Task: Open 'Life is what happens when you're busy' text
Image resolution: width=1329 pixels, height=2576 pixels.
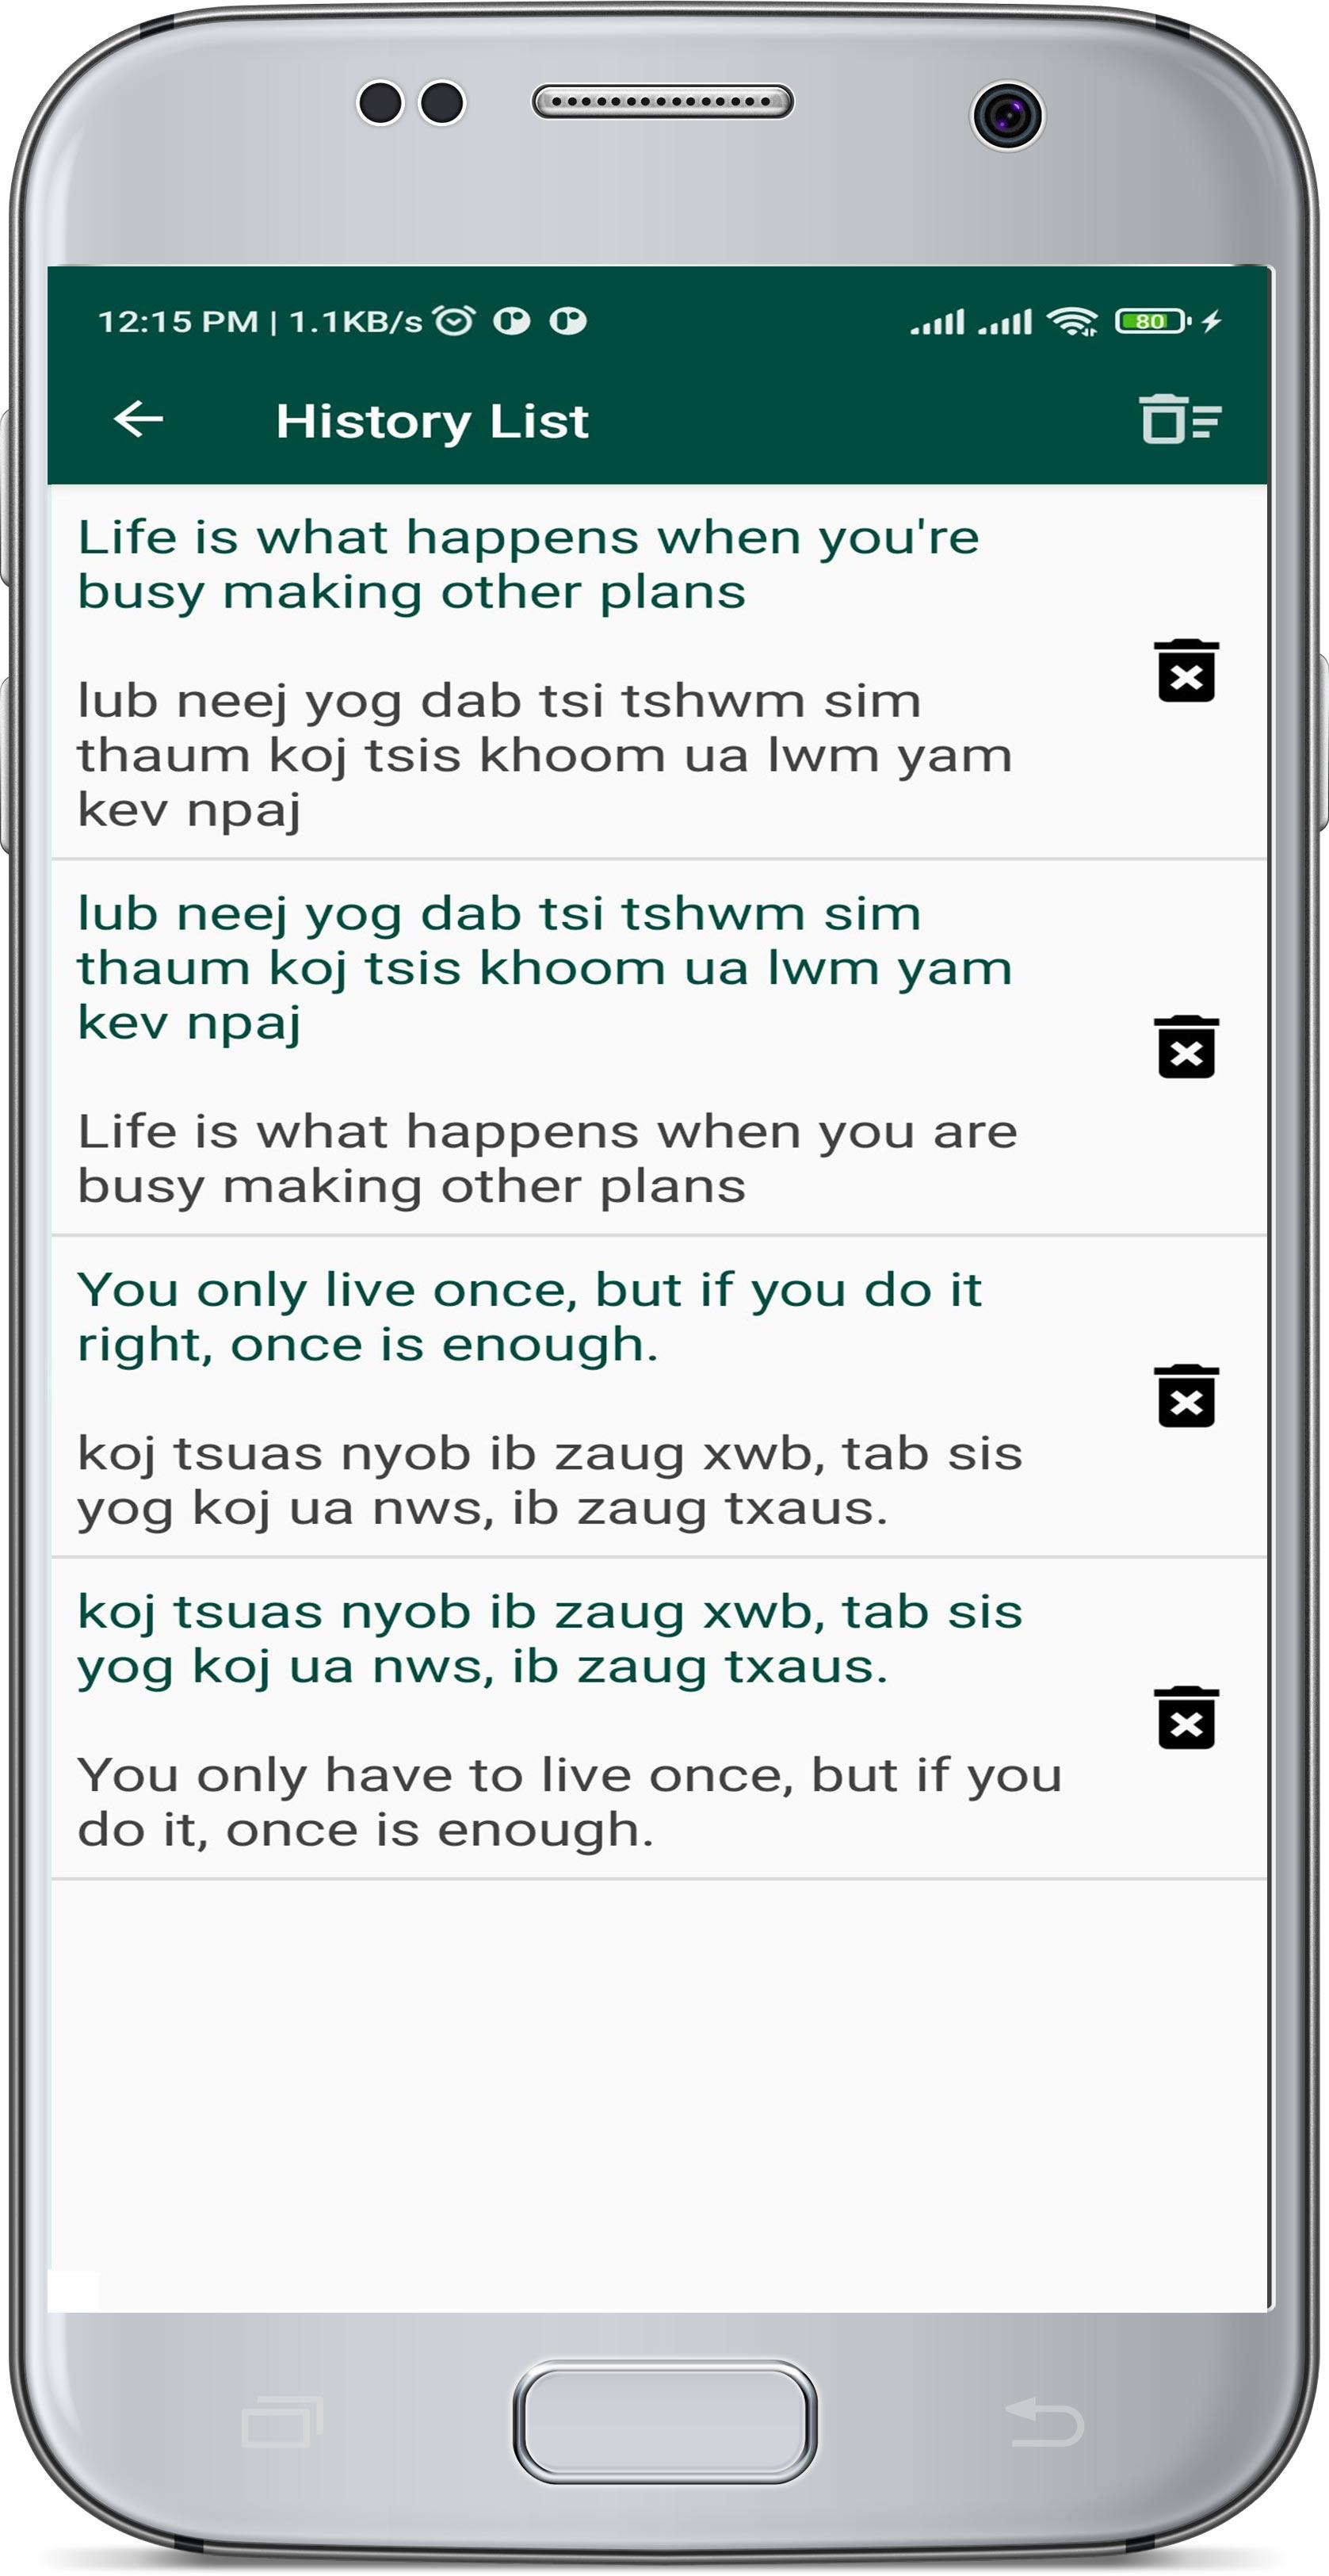Action: (x=528, y=565)
